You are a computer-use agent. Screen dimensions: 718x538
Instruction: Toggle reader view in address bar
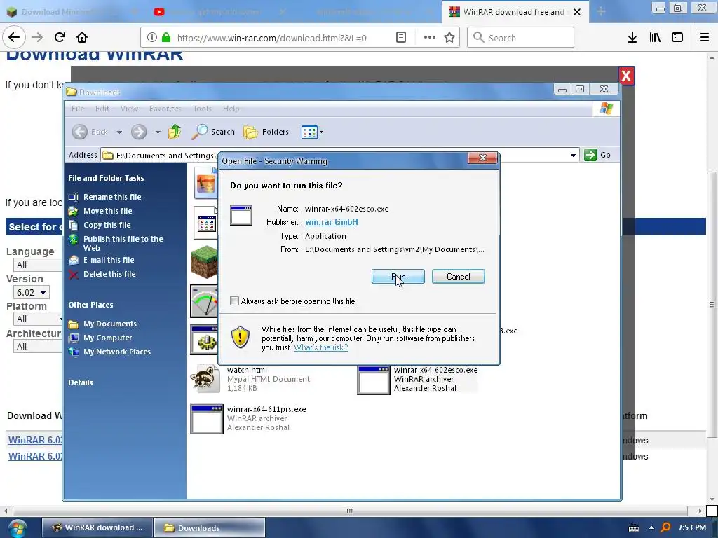coord(400,38)
